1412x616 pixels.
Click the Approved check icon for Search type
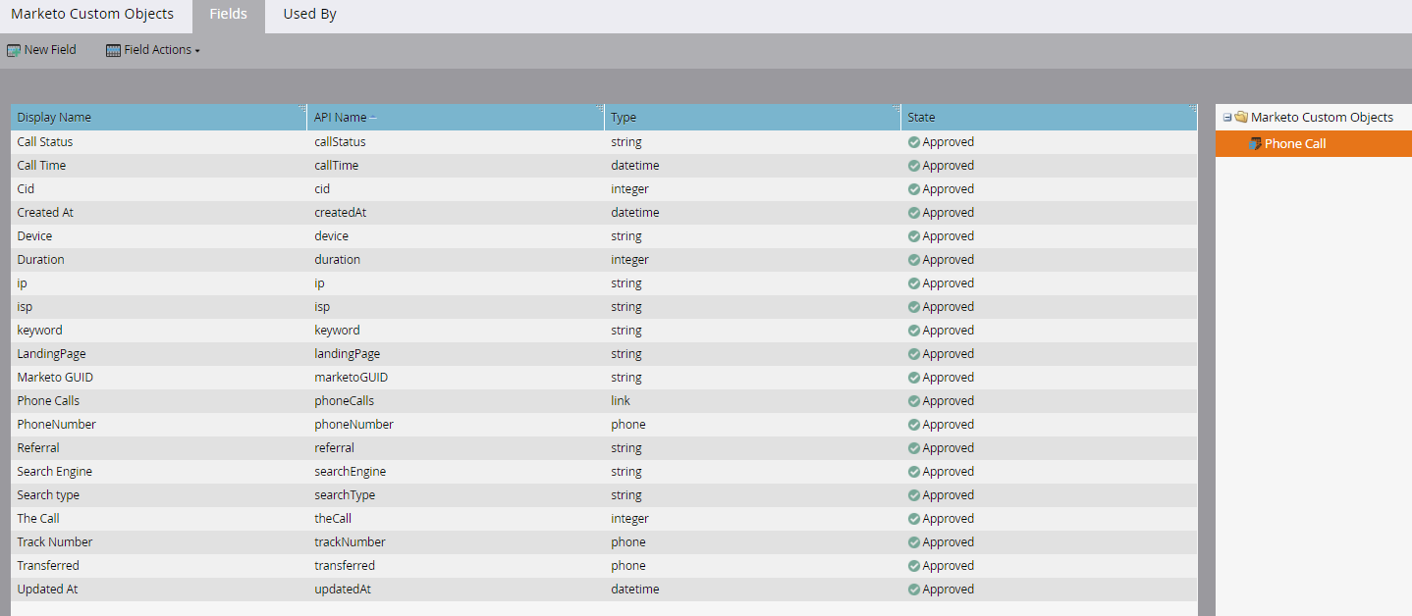(x=914, y=495)
